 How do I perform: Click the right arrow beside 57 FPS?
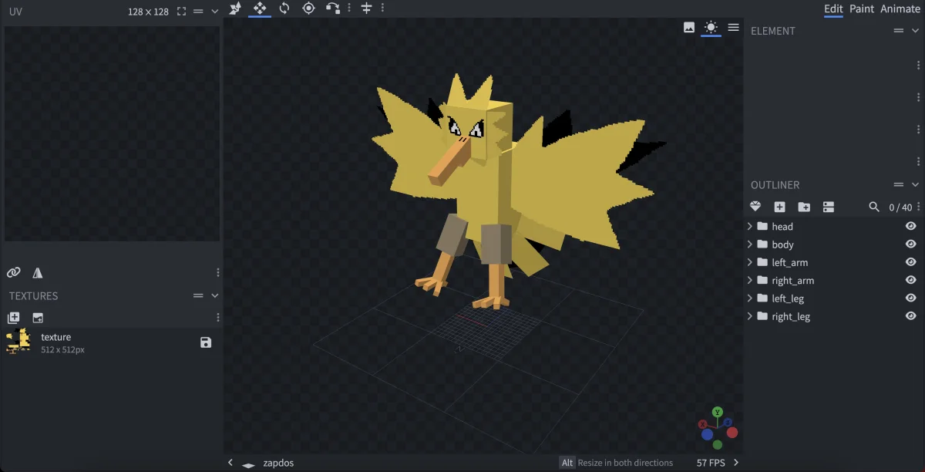[x=736, y=463]
